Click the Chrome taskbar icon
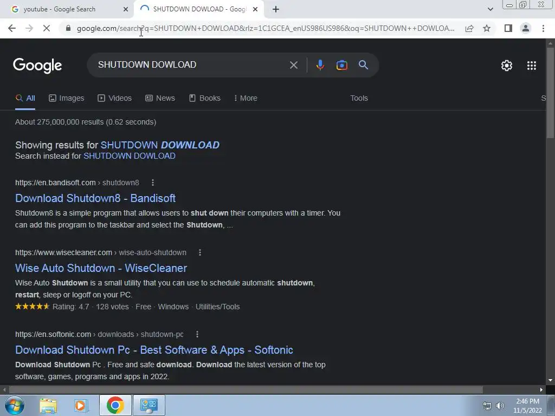The image size is (555, 416). (115, 405)
